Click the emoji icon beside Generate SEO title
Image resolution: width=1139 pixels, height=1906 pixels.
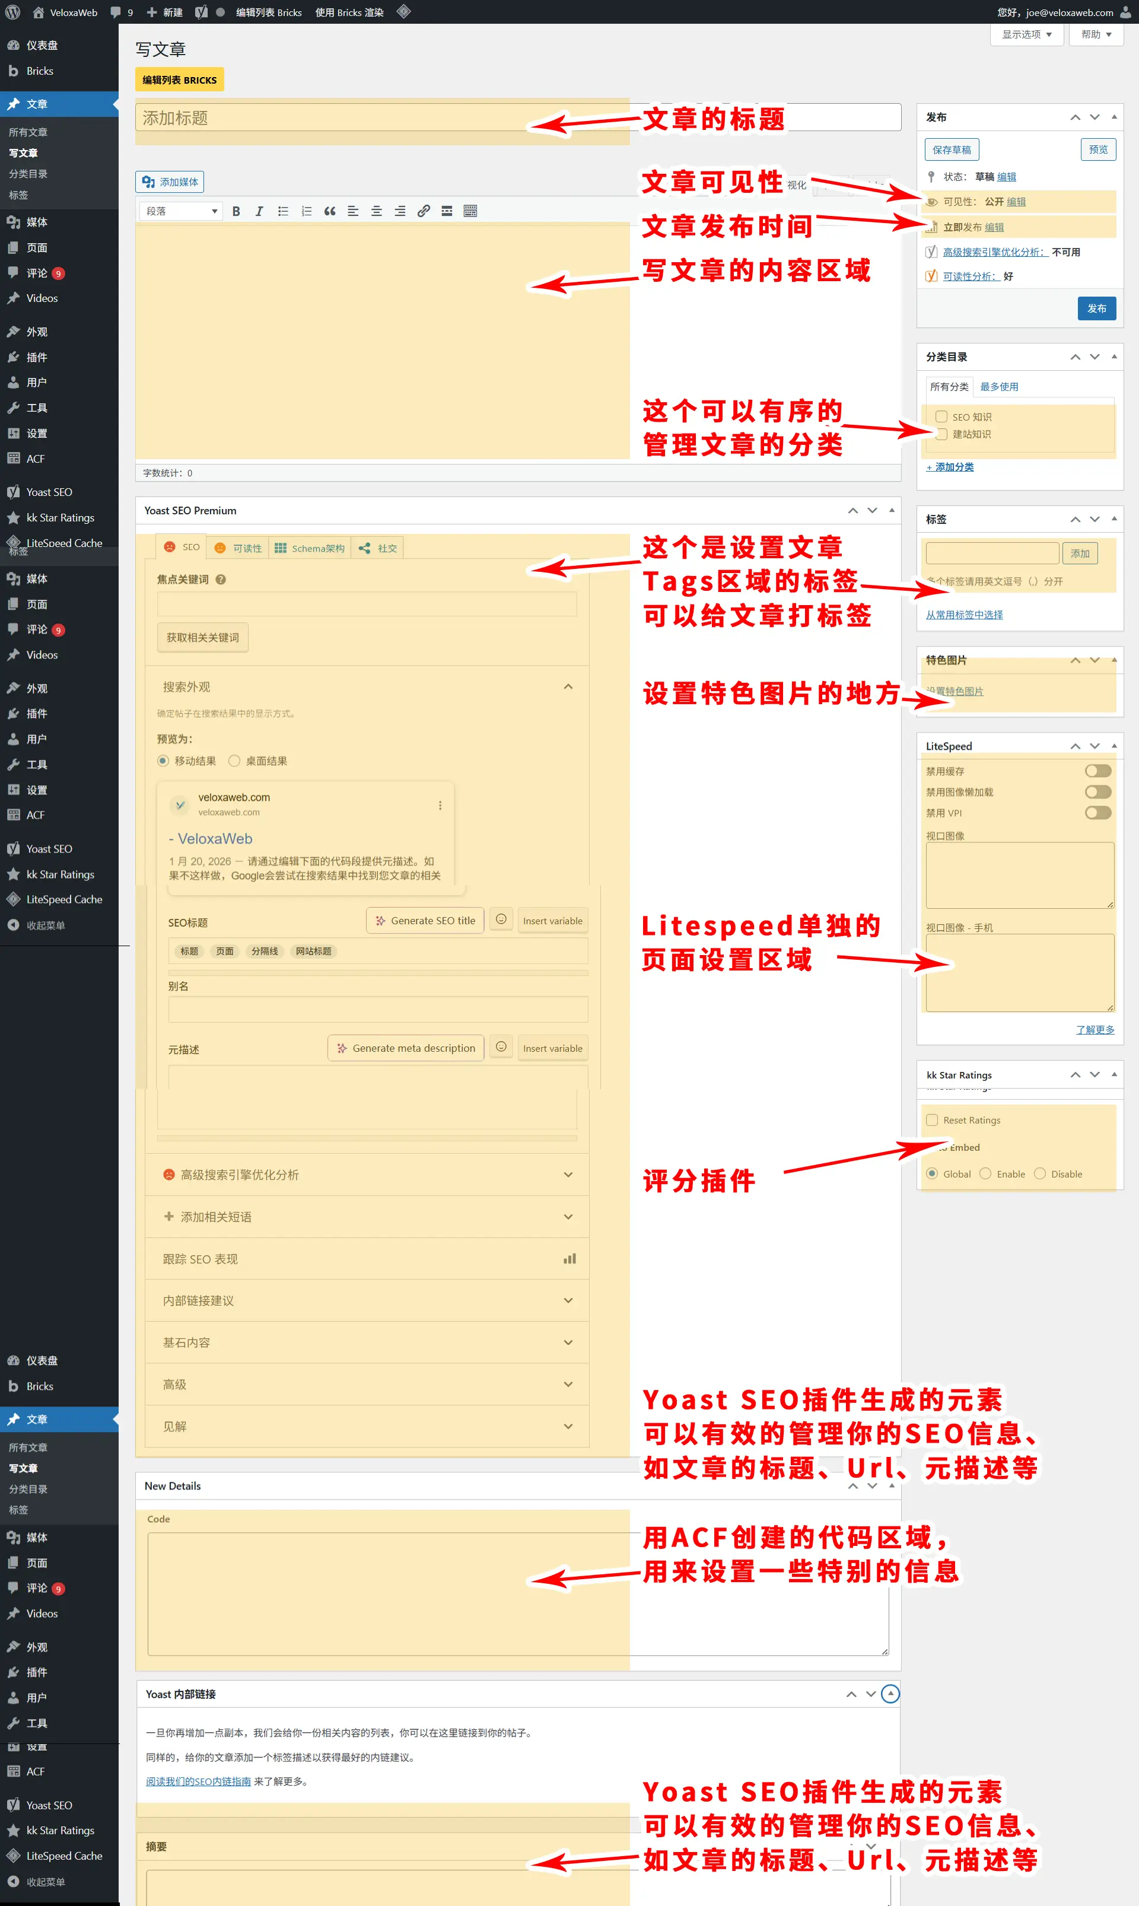501,919
